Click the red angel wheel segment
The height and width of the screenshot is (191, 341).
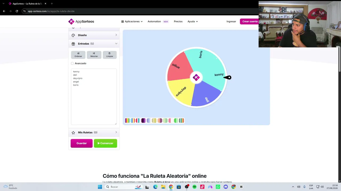[x=178, y=67]
